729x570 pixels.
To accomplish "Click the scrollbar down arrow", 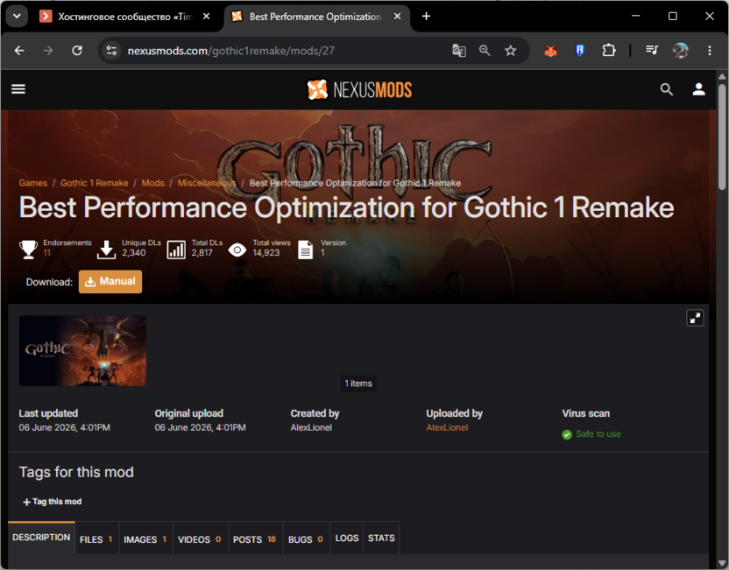I will (x=722, y=564).
